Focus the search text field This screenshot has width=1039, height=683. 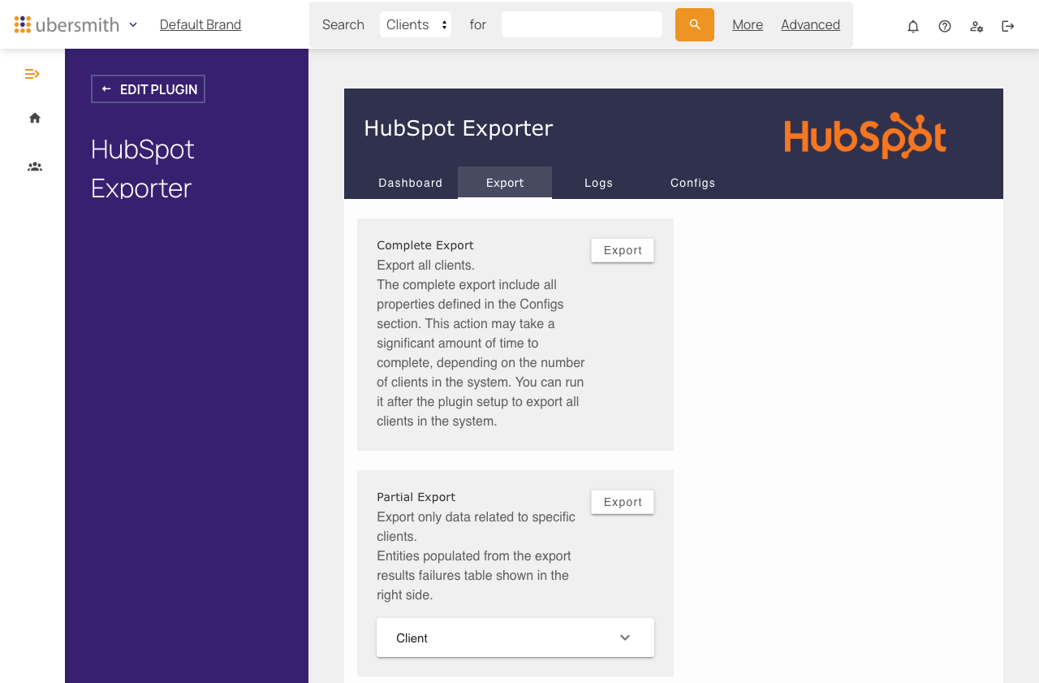(x=582, y=24)
